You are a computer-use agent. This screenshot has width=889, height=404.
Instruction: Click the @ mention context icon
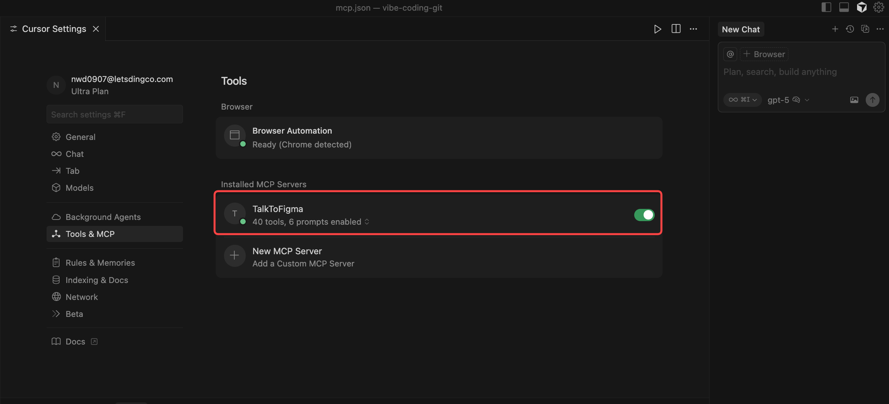(x=730, y=54)
